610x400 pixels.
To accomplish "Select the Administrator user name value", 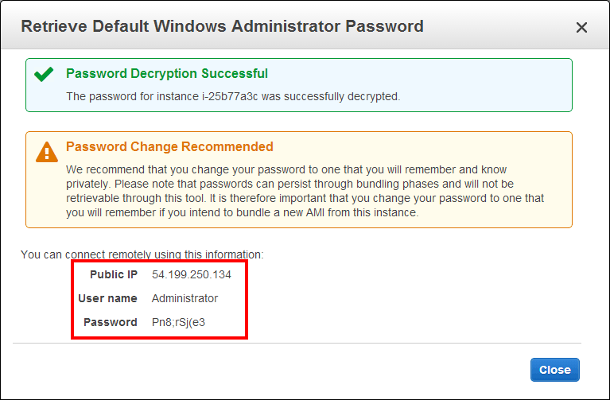I will (185, 298).
